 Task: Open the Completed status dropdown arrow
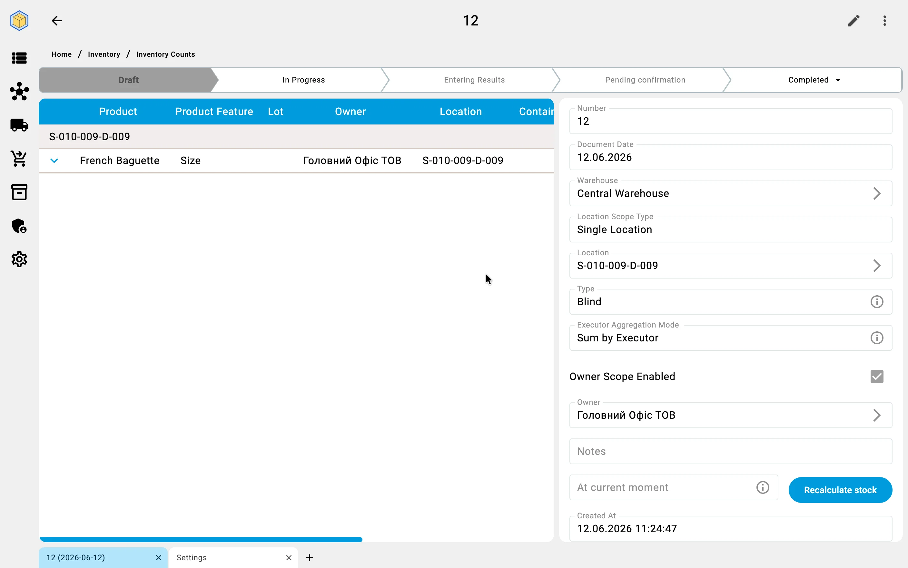coord(838,80)
